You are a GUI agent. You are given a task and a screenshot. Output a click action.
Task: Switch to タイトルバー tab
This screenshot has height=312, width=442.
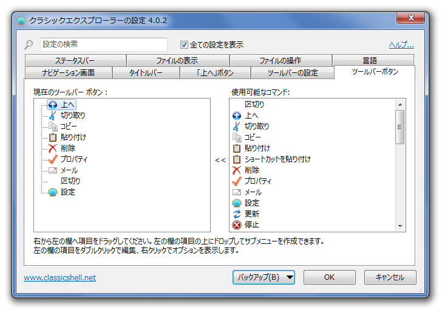(x=146, y=73)
